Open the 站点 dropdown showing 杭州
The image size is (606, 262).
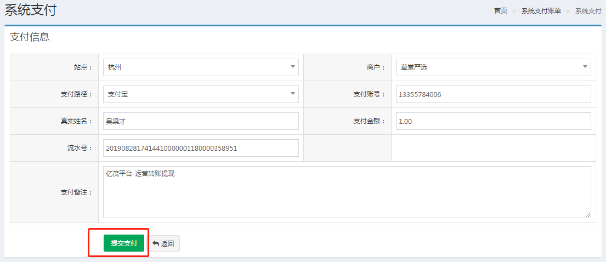click(x=201, y=67)
